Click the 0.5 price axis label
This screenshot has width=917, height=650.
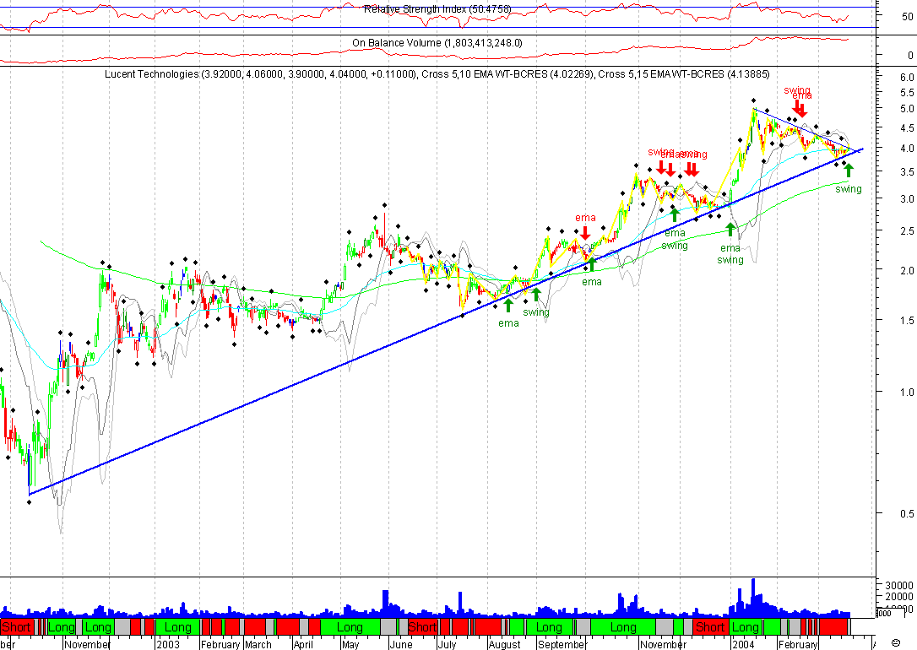tap(907, 513)
